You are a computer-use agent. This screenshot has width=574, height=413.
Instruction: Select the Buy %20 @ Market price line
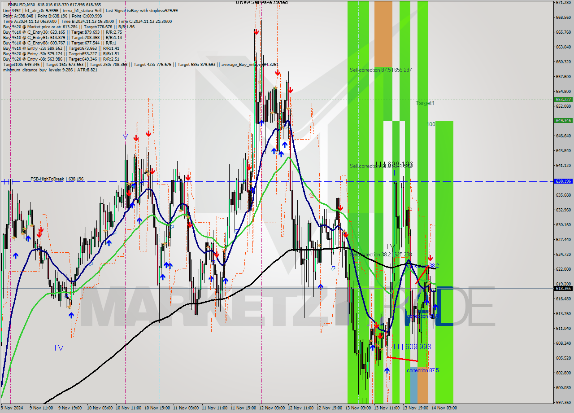click(x=69, y=26)
